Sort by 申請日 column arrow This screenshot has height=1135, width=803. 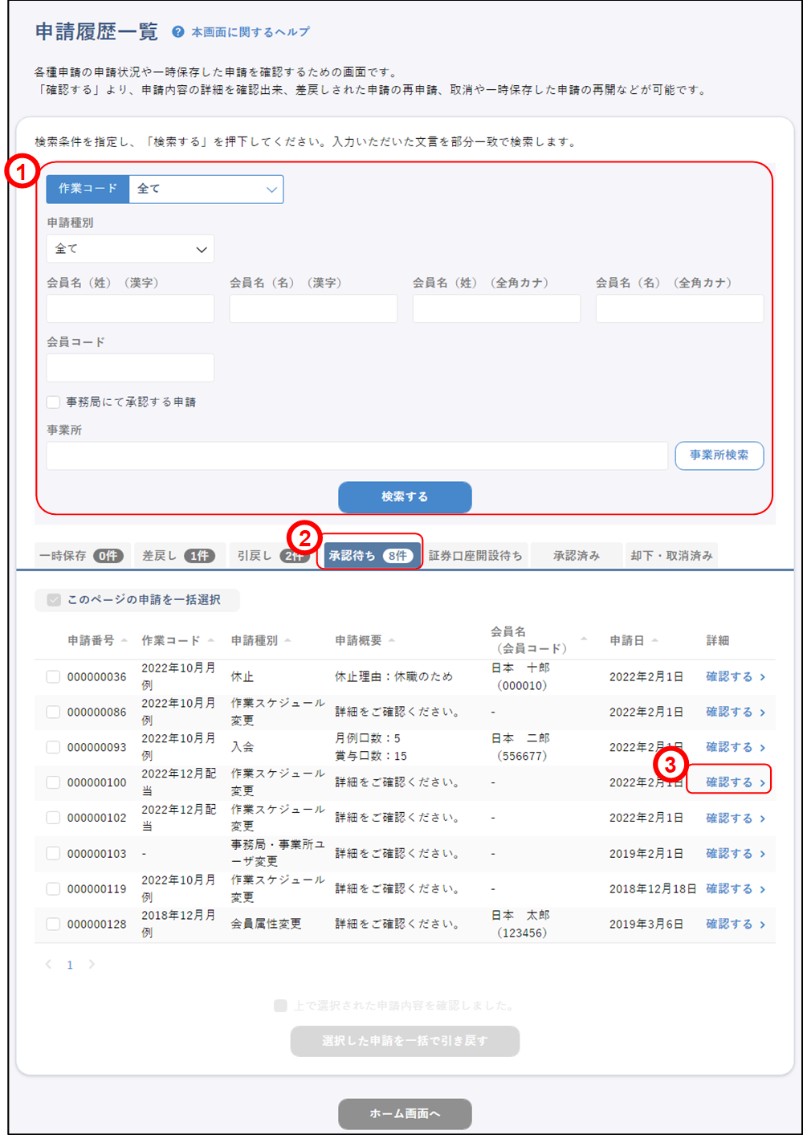coord(655,641)
